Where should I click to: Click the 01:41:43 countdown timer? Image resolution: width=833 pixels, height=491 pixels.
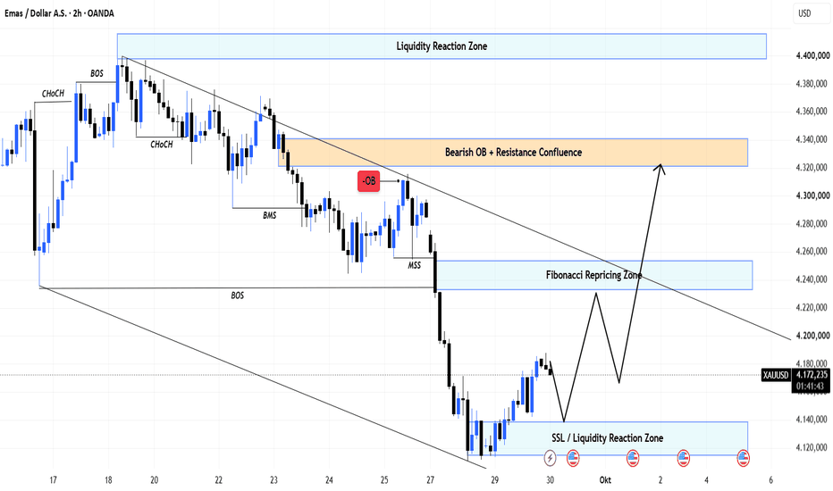coord(811,386)
